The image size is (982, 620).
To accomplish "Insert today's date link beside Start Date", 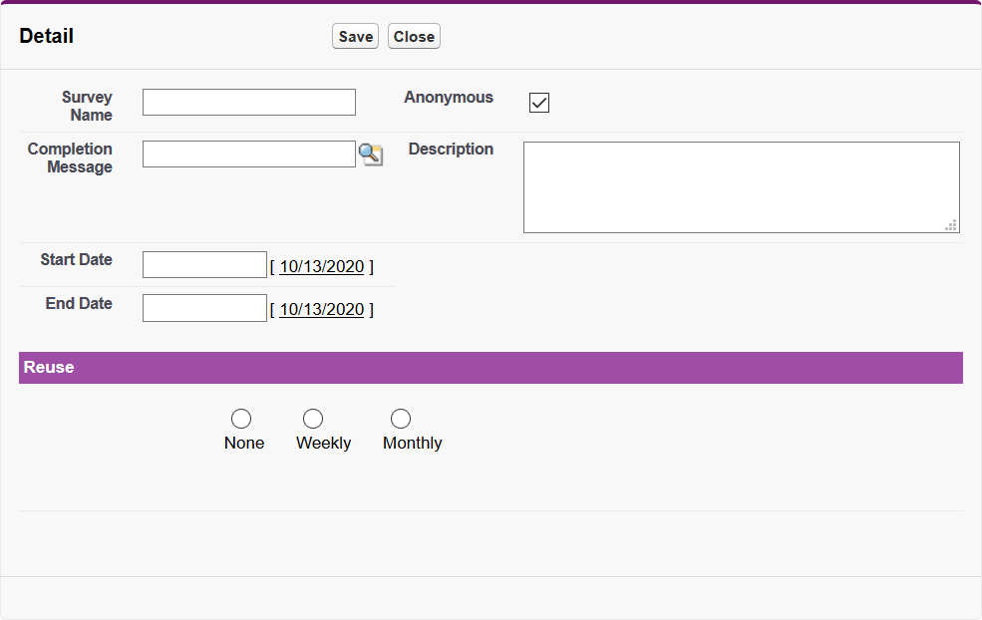I will pos(321,266).
